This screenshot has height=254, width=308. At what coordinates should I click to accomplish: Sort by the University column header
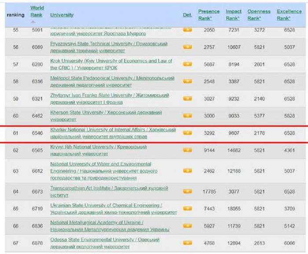[x=62, y=15]
